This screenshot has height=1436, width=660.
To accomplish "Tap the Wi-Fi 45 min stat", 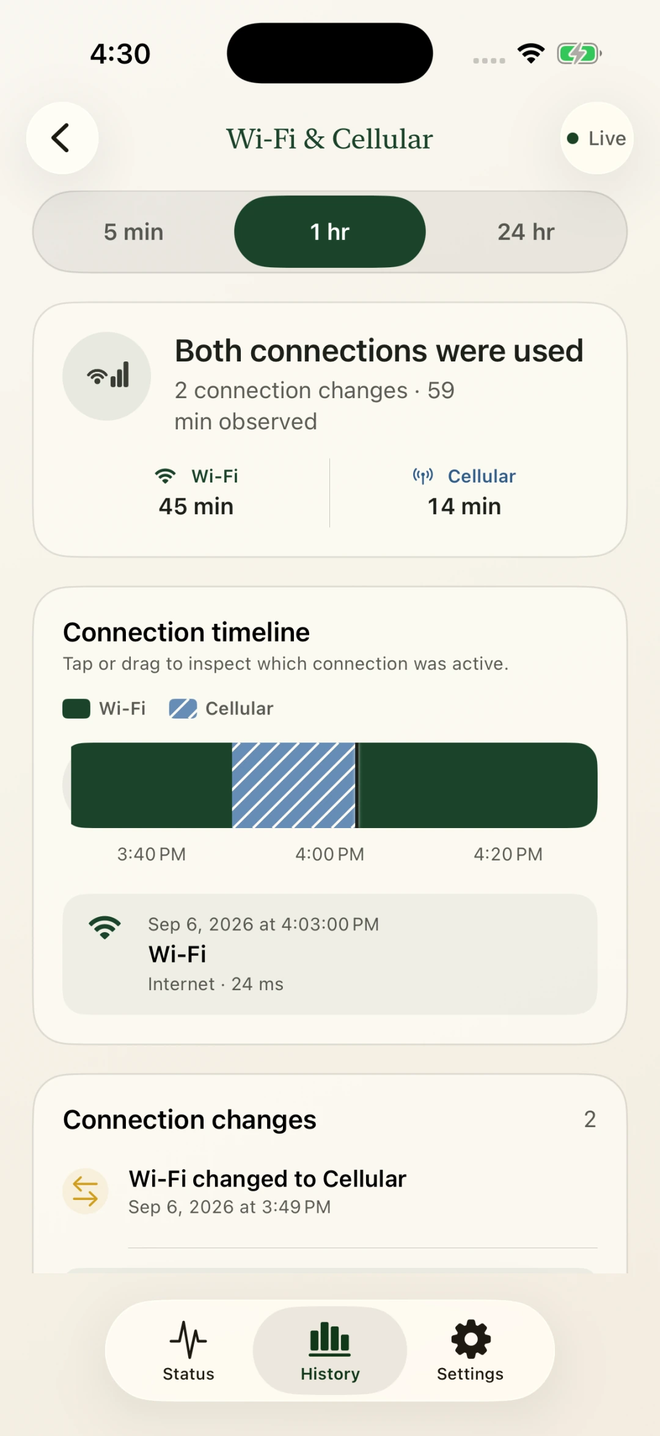I will coord(196,492).
